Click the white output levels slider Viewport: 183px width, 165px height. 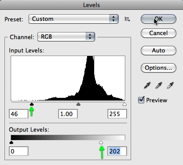[x=101, y=142]
